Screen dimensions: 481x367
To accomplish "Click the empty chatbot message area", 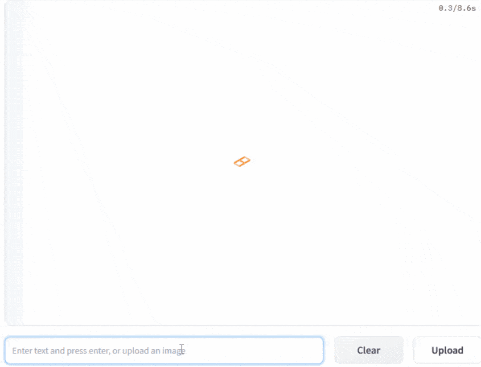I will point(243,92).
